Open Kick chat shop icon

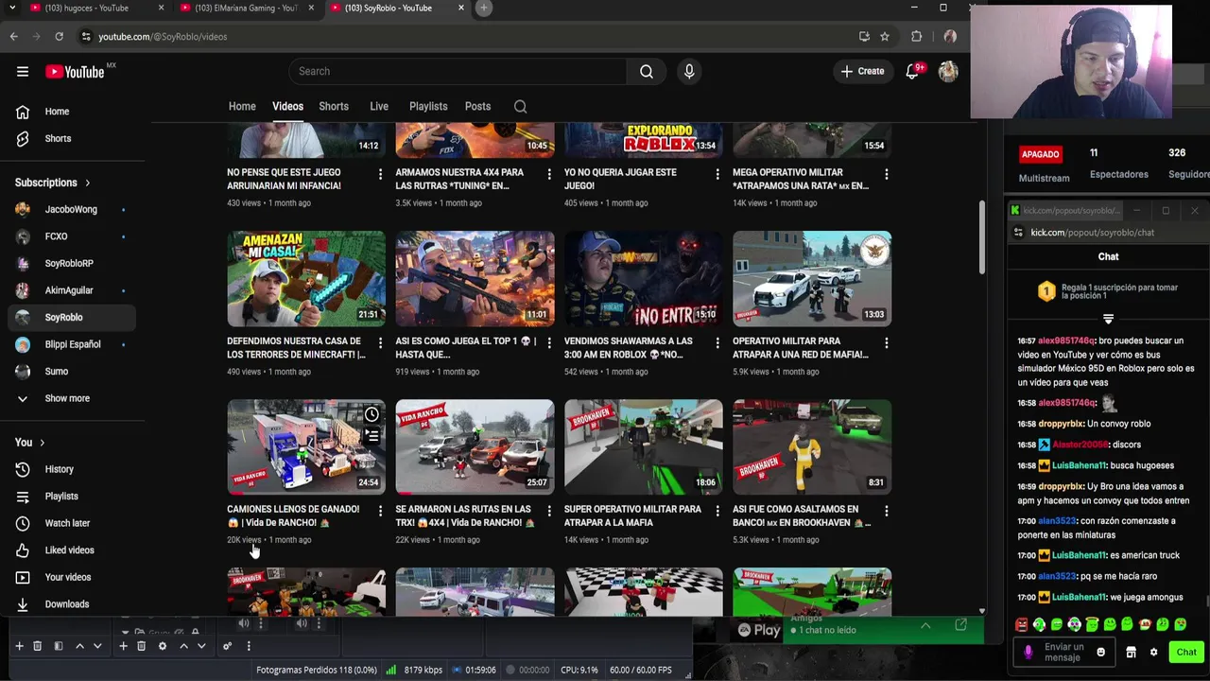(1132, 652)
